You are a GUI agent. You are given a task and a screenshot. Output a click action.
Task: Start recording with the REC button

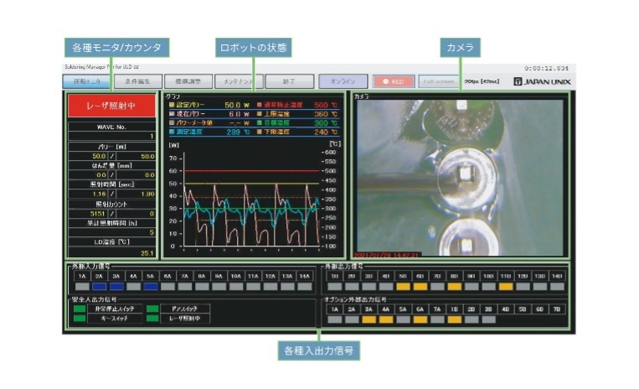point(394,81)
